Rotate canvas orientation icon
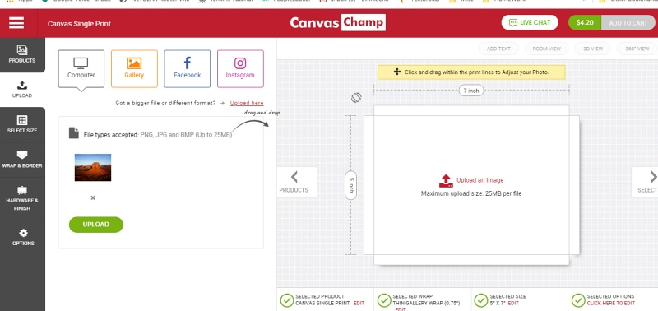 [x=356, y=98]
